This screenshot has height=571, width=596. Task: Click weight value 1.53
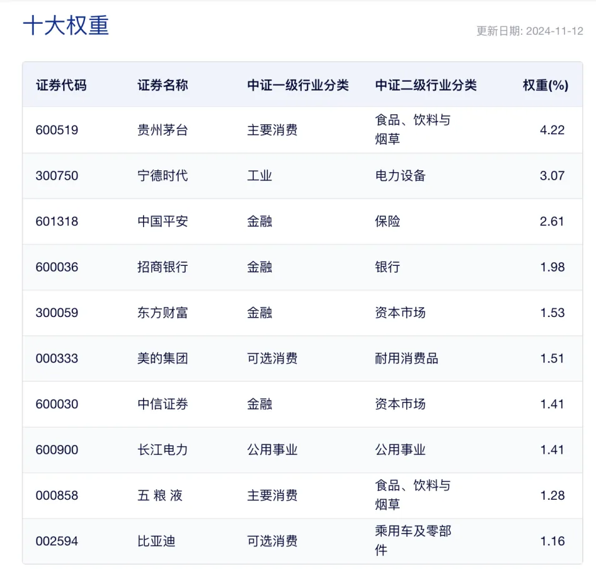coord(553,313)
